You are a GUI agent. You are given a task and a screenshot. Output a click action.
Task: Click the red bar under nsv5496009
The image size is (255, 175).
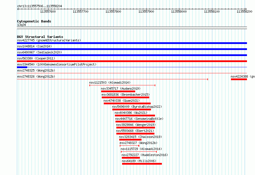click(x=132, y=109)
